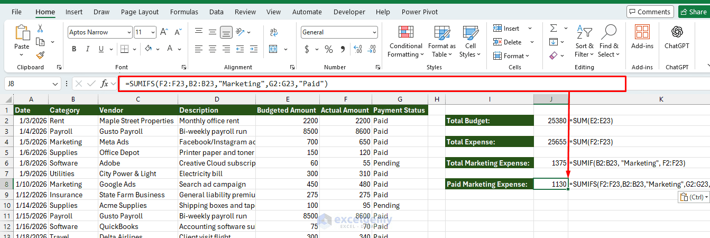Viewport: 710px width, 238px height.
Task: Click the AutoSum sigma icon
Action: (553, 29)
